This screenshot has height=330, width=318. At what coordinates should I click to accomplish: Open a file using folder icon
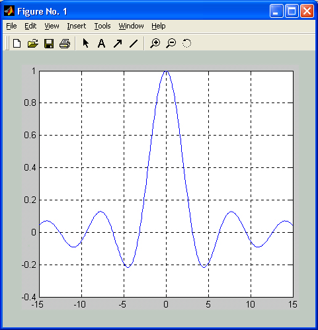pos(33,43)
